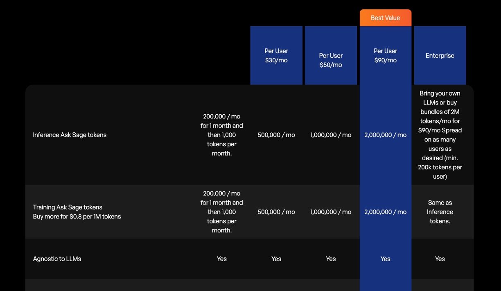This screenshot has width=501, height=291.
Task: Click 1,000,000 / mo in the Inference row
Action: pyautogui.click(x=331, y=135)
